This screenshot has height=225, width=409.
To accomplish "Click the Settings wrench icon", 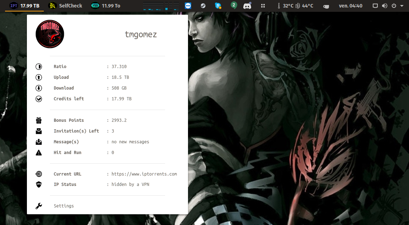I will point(39,206).
